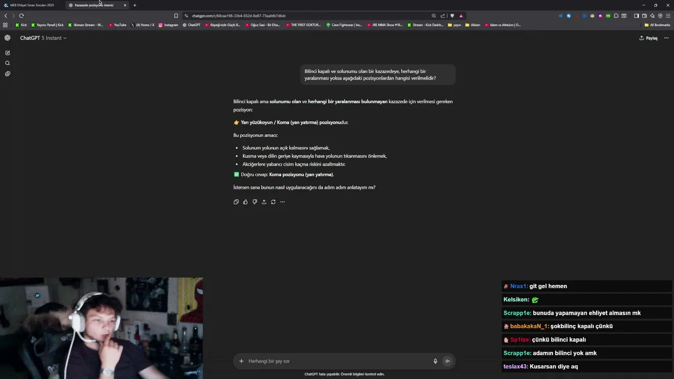674x379 pixels.
Task: Launch voice mode waveform button
Action: (x=447, y=361)
